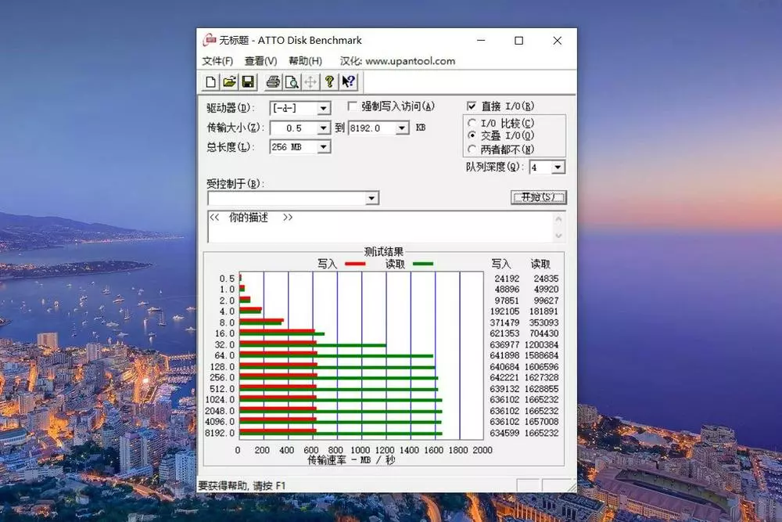Image resolution: width=782 pixels, height=522 pixels.
Task: Select the I/O 比较(C) radio button
Action: coord(472,123)
